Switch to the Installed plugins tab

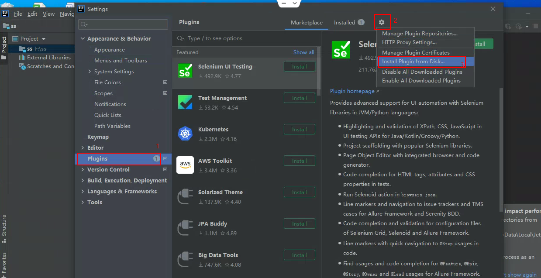(x=345, y=23)
